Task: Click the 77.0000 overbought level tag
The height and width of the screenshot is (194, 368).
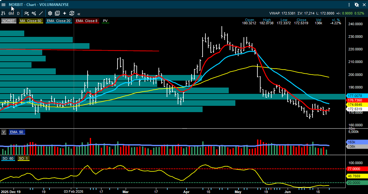Action: point(357,169)
